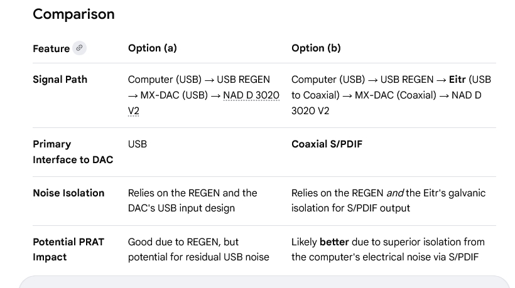Click the Option (a) column header
The height and width of the screenshot is (288, 515).
coord(152,48)
